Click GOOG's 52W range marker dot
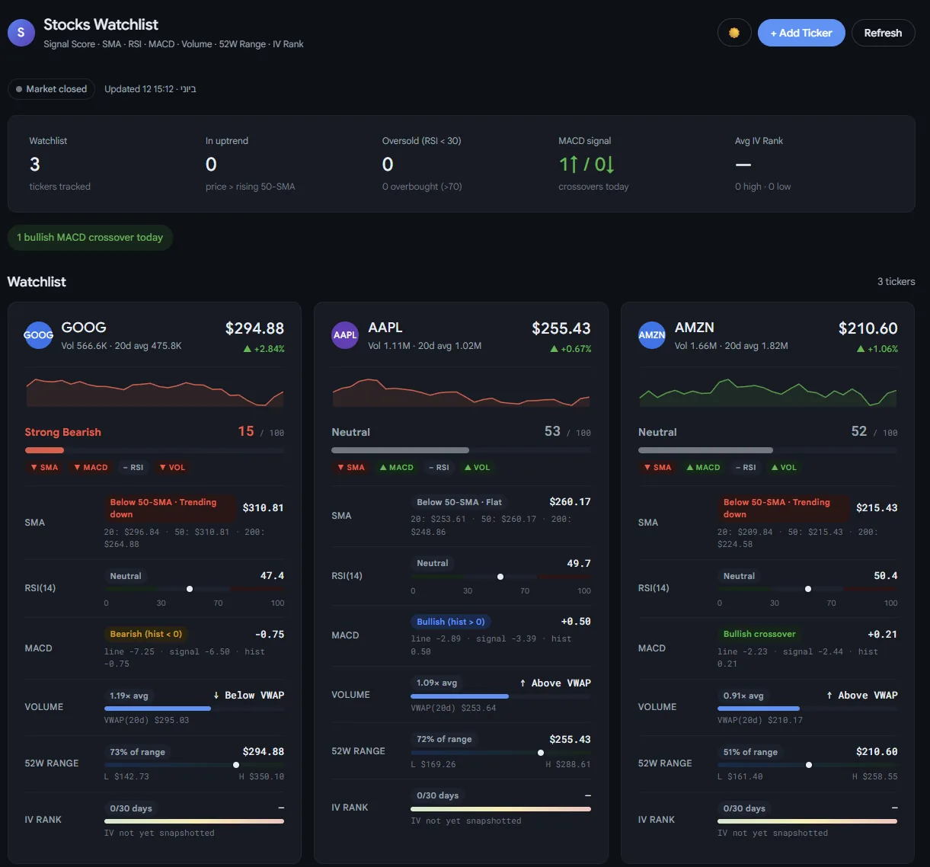Viewport: 930px width, 867px height. tap(236, 765)
